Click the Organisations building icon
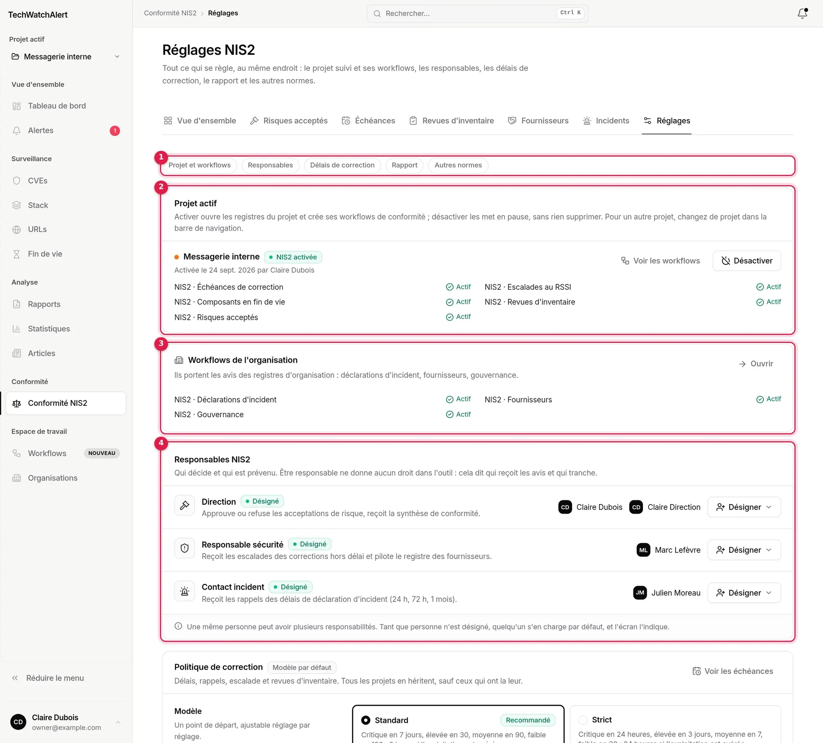 pos(17,478)
